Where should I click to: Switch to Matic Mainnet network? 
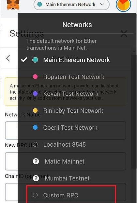(65, 161)
